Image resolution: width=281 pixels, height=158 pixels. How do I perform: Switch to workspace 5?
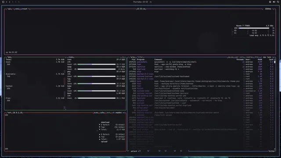click(18, 2)
